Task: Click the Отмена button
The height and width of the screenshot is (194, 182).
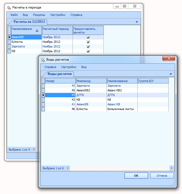Action: point(162,176)
